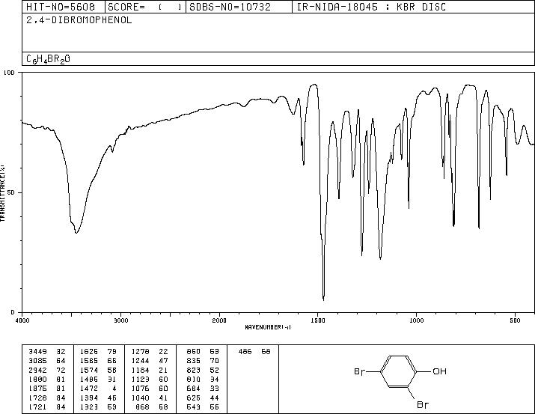Click the 2000 label on the x-axis

point(219,320)
